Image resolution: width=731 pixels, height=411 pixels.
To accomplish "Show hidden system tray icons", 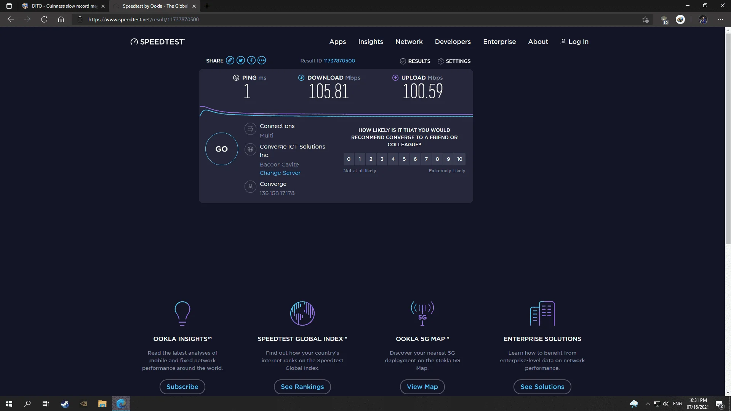I will (648, 404).
